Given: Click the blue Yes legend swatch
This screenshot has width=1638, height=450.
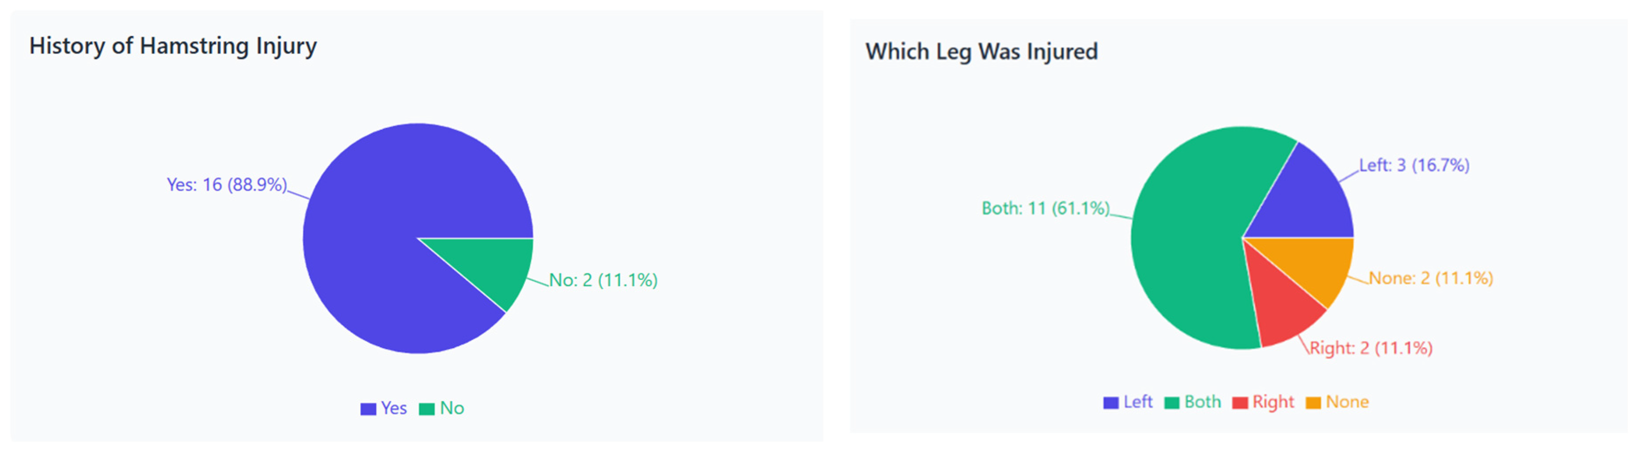Looking at the screenshot, I should click(x=368, y=409).
